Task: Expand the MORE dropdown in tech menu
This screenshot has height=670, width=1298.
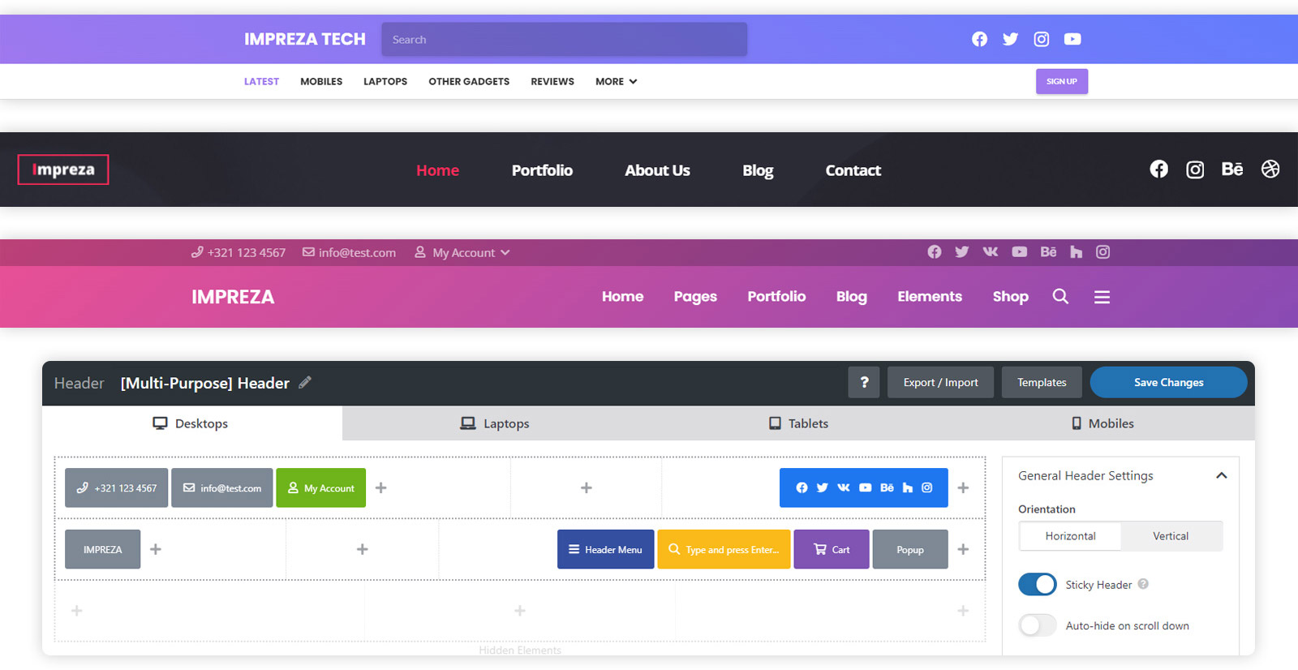Action: 617,81
